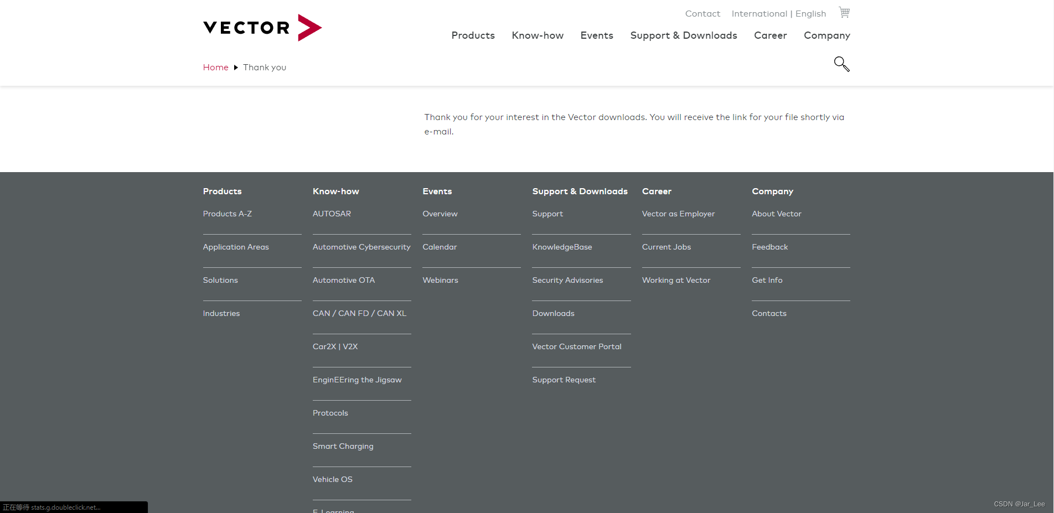Open Security Advisories footer link
This screenshot has height=513, width=1054.
point(567,280)
